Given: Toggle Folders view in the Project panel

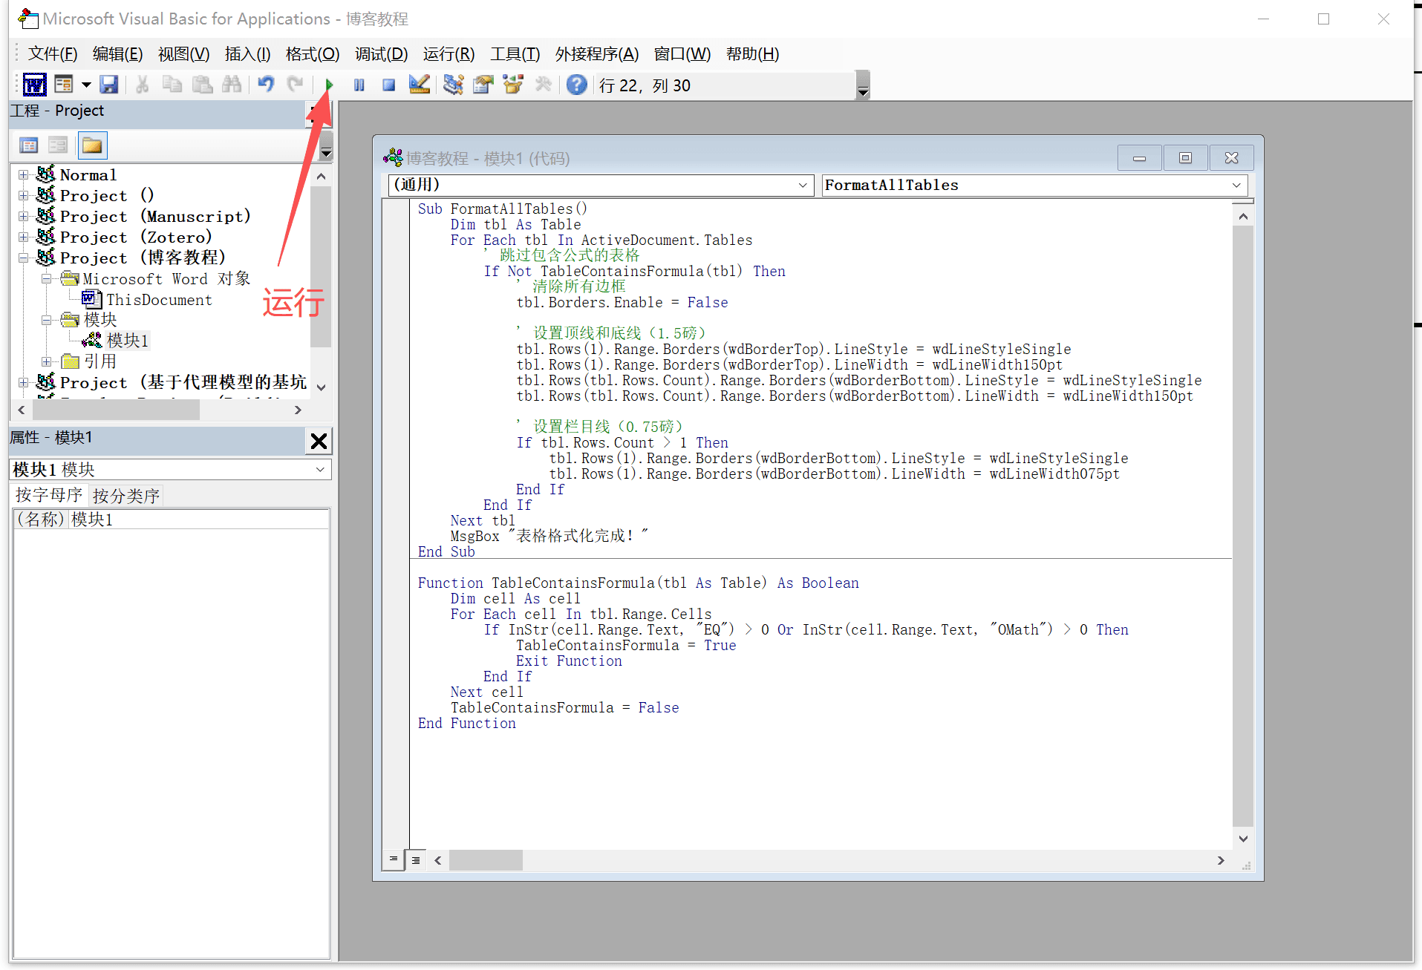Looking at the screenshot, I should click(93, 145).
